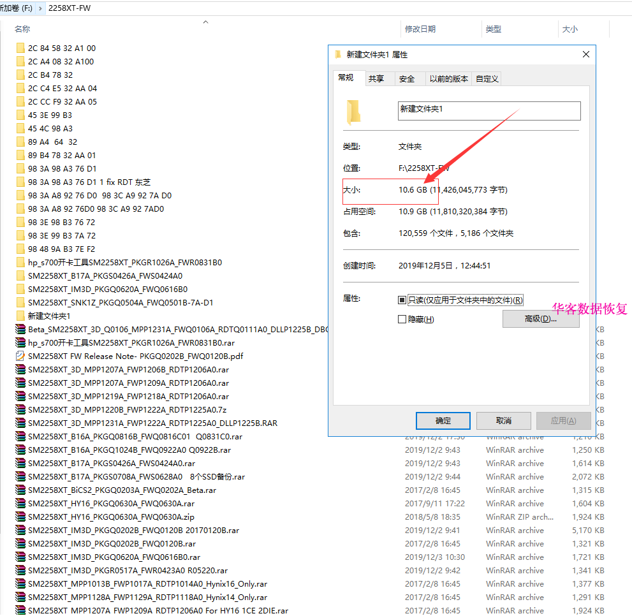Select SM2258XT_MPP1128A Hynix14_Only.rar file
632x616 pixels.
tap(147, 598)
